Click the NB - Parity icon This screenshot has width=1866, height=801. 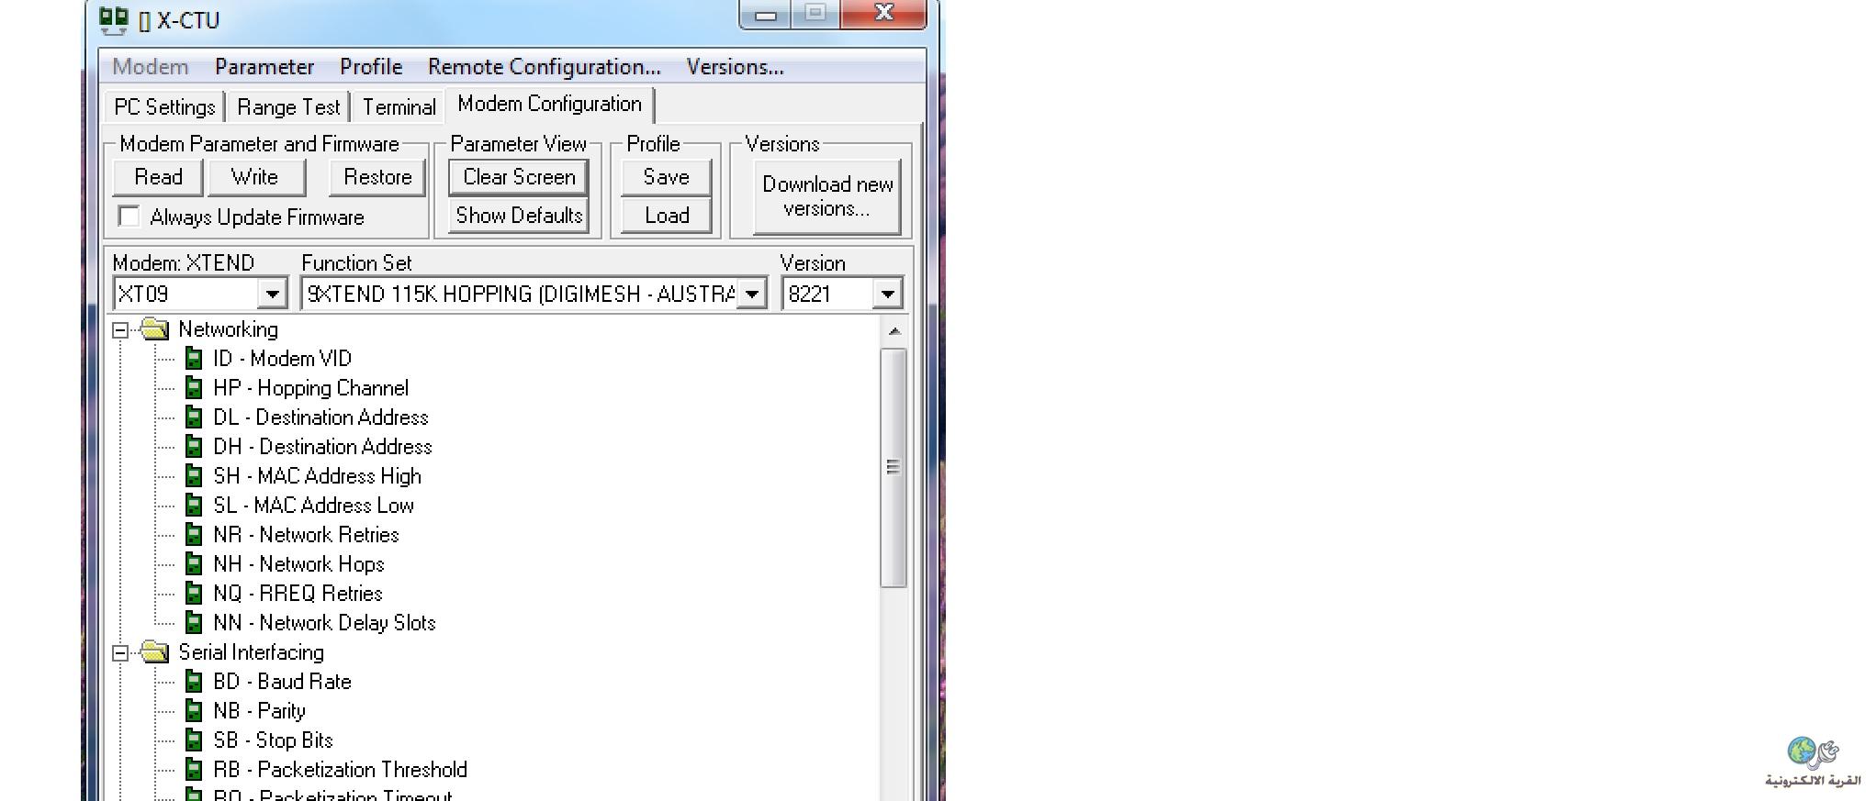[194, 711]
